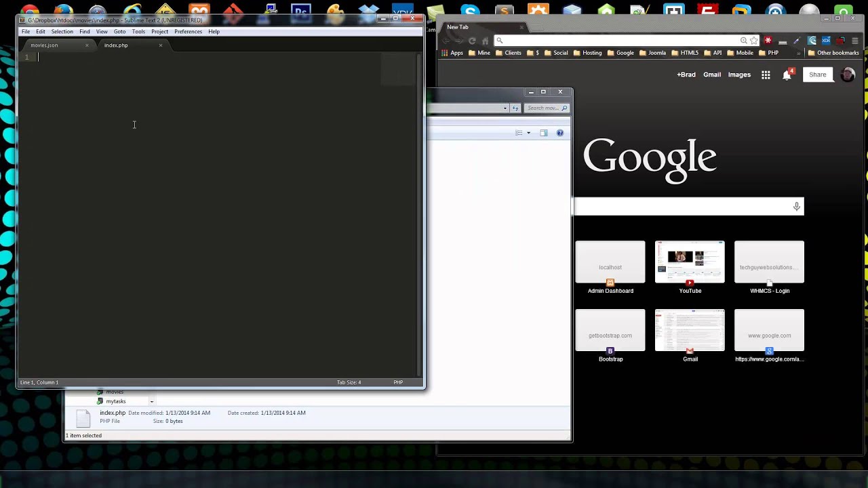Open Gmail link on Google page
Image resolution: width=868 pixels, height=488 pixels.
[712, 75]
